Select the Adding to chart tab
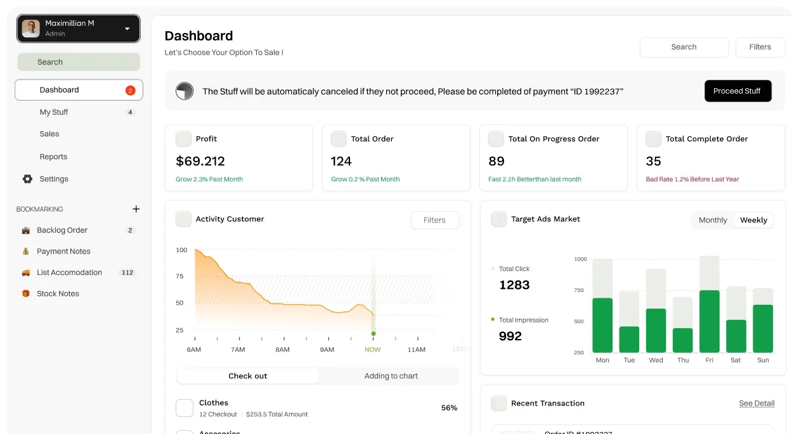 point(391,376)
